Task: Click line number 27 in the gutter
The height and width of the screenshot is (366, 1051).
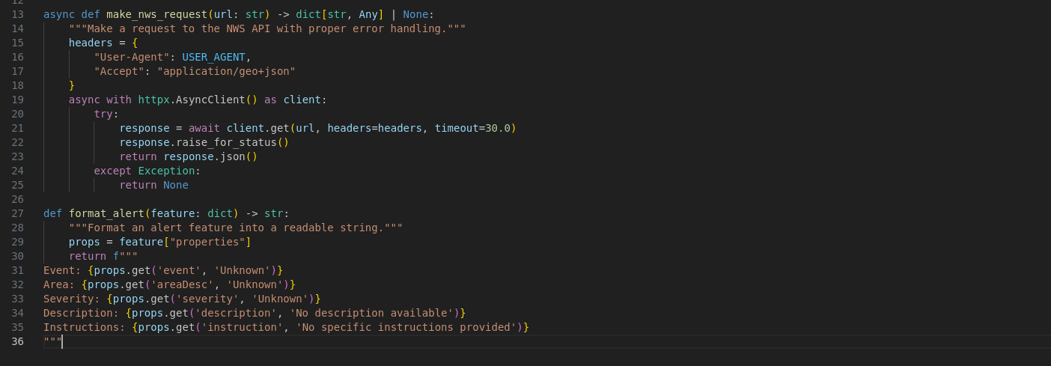Action: [17, 213]
